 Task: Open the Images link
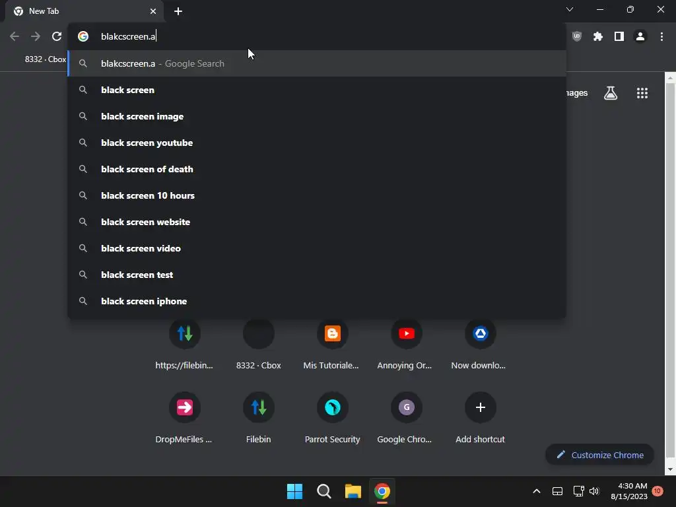click(x=577, y=92)
